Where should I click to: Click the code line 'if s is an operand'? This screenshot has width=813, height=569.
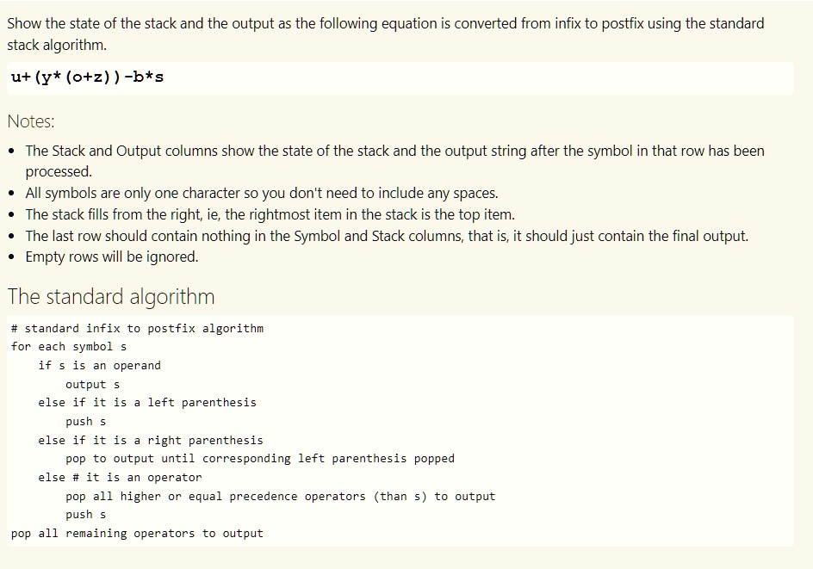[99, 365]
